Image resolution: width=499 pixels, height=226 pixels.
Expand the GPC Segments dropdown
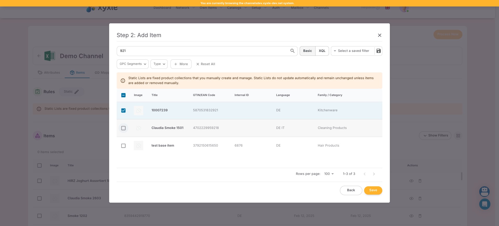click(x=133, y=64)
